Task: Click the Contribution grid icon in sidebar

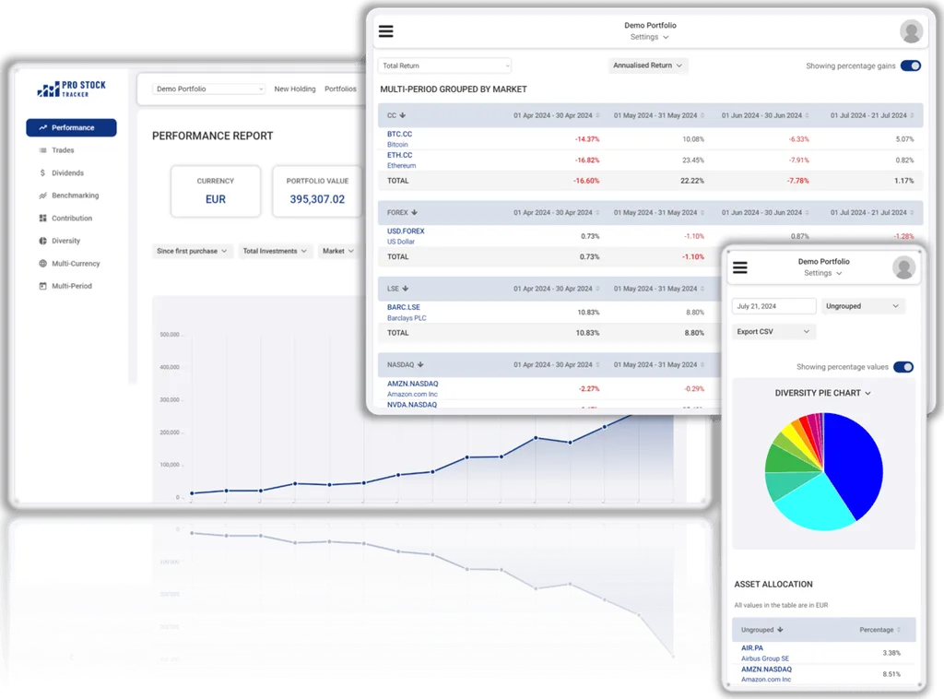Action: (42, 218)
